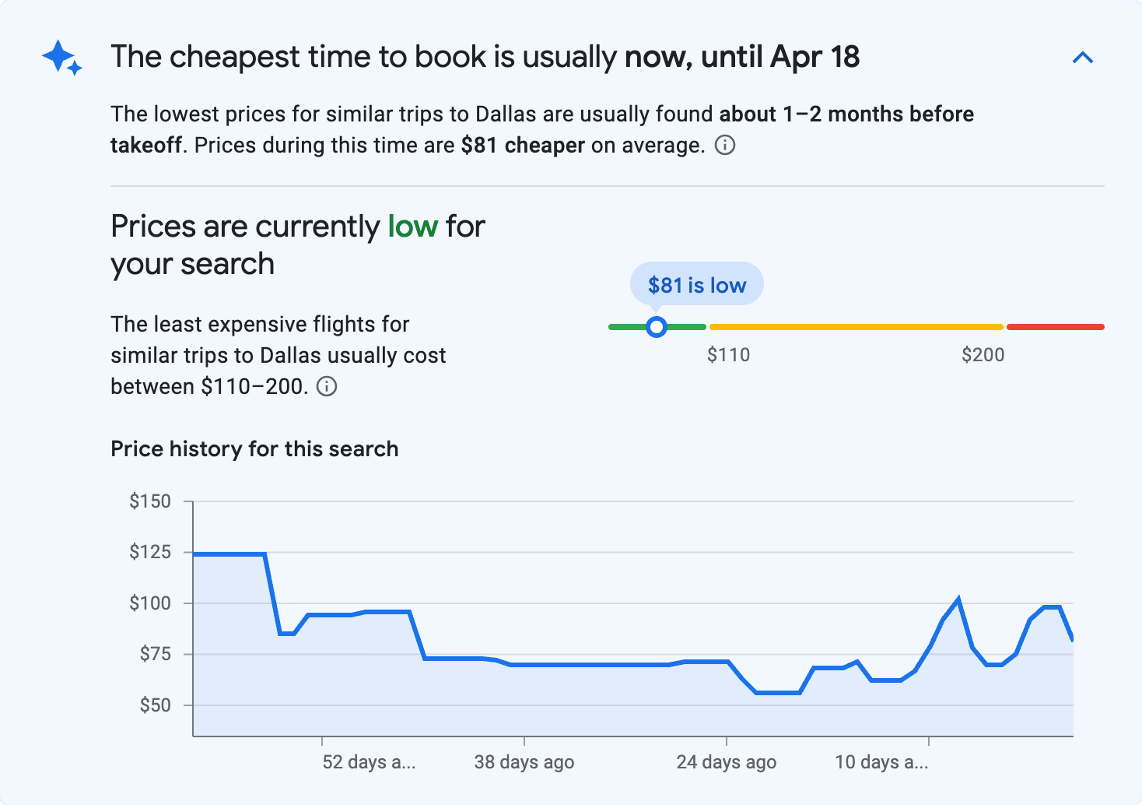Click the yellow typical-price segment
Viewport: 1142px width, 805px height.
coord(856,327)
